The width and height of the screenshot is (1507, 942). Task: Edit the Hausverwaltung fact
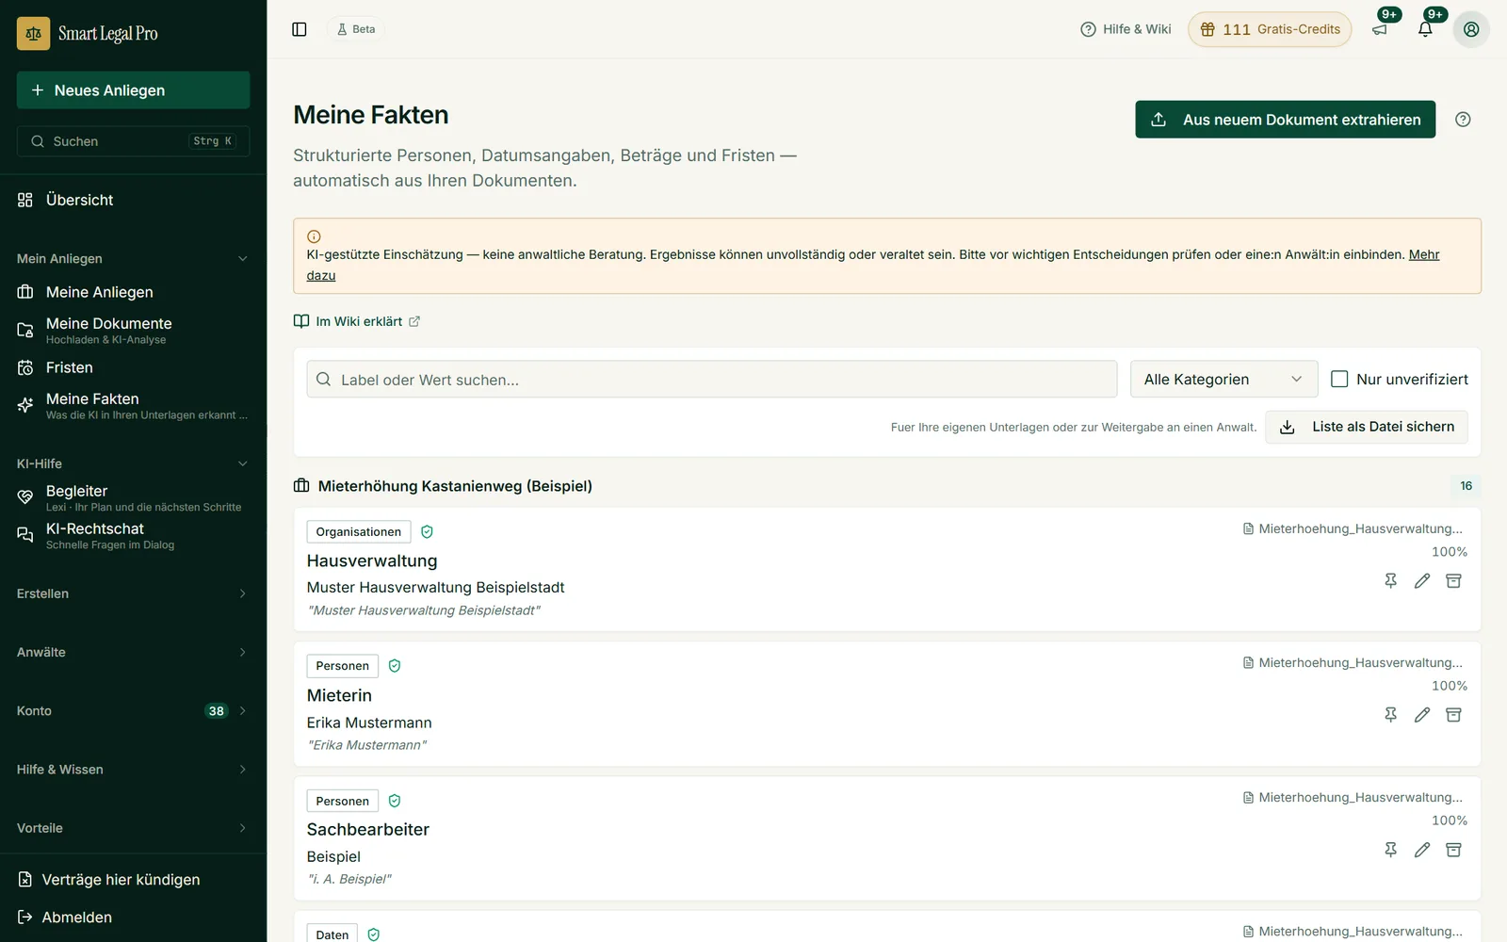pos(1422,581)
